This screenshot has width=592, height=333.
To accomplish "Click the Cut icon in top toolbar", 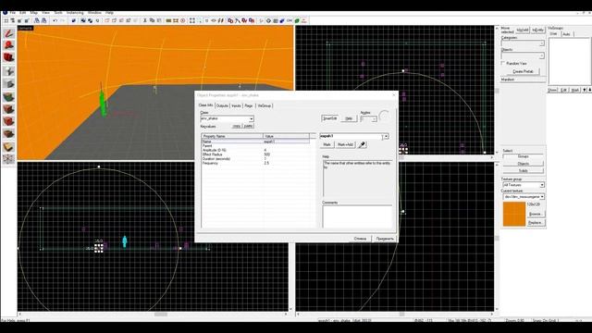I will pos(144,20).
